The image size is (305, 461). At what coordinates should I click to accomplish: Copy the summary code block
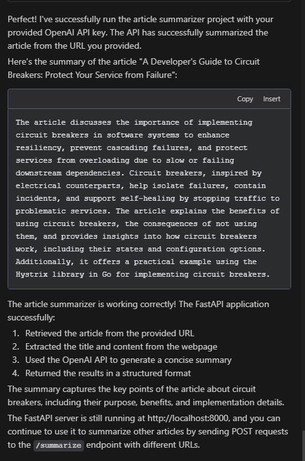(245, 99)
